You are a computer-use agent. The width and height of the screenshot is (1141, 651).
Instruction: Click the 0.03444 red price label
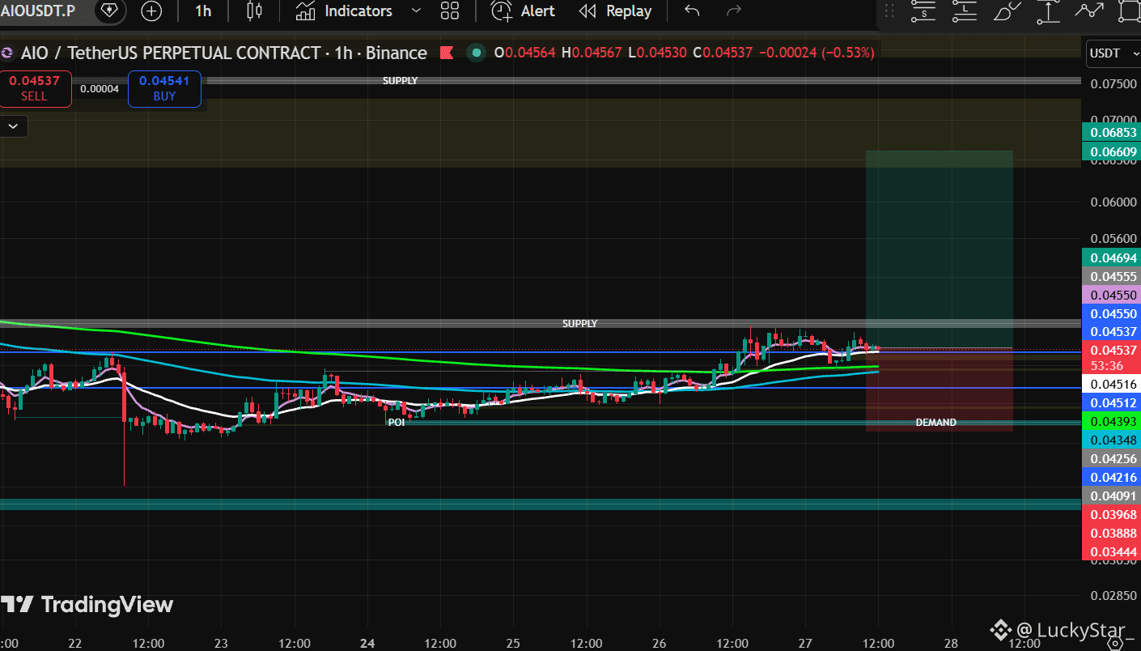click(1113, 552)
